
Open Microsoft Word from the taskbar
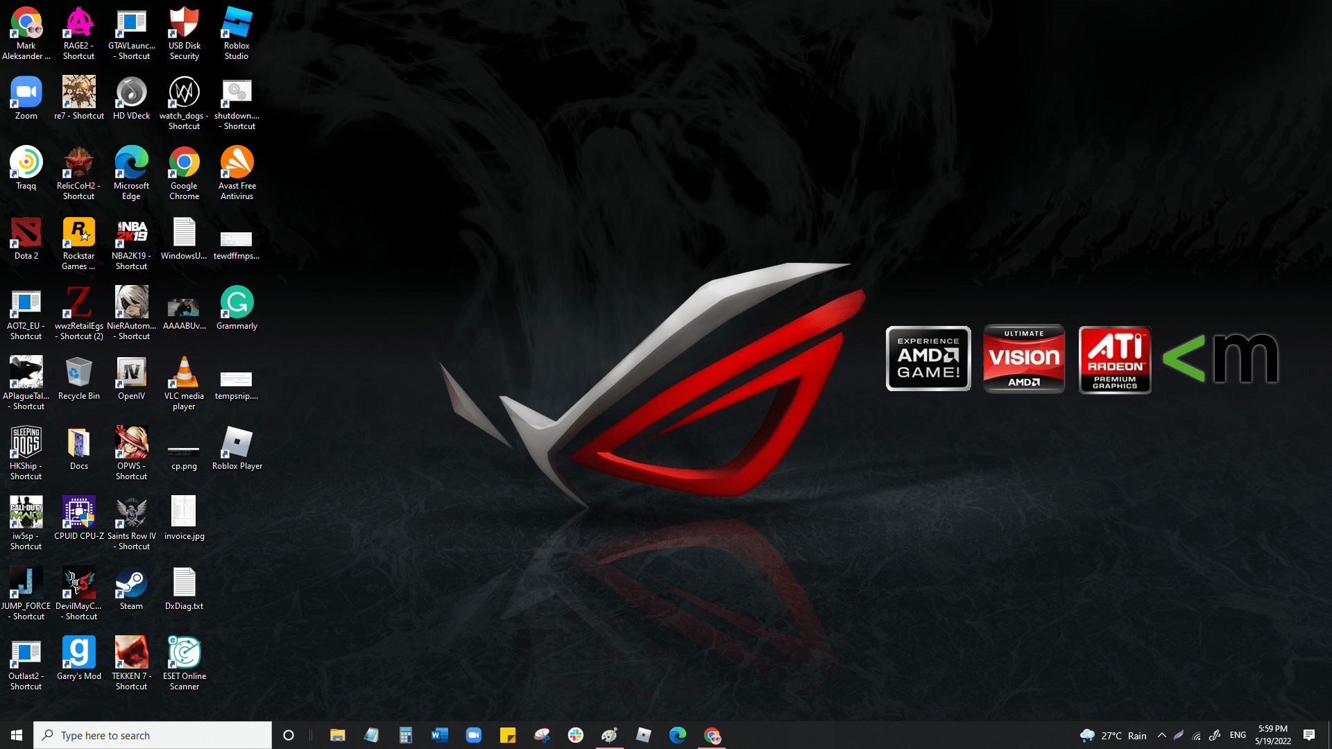(440, 735)
